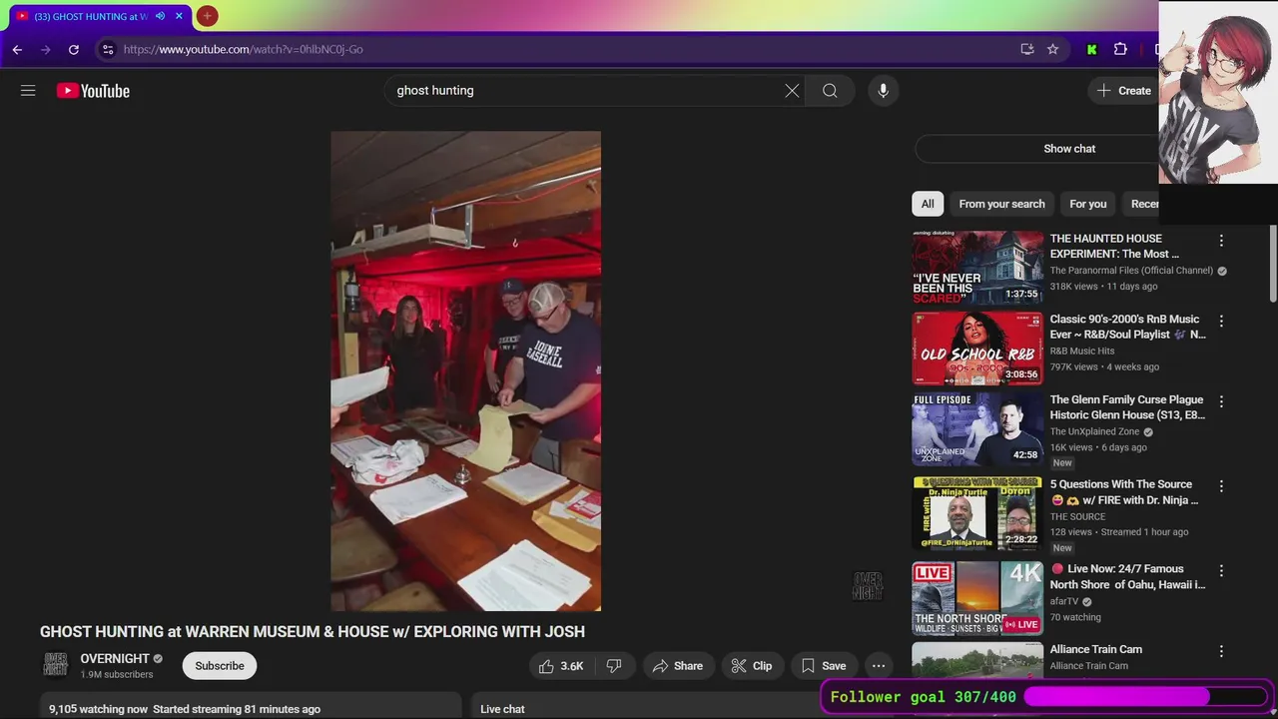Open the Old School R&B playlist thumbnail
Viewport: 1278px width, 719px height.
click(977, 349)
